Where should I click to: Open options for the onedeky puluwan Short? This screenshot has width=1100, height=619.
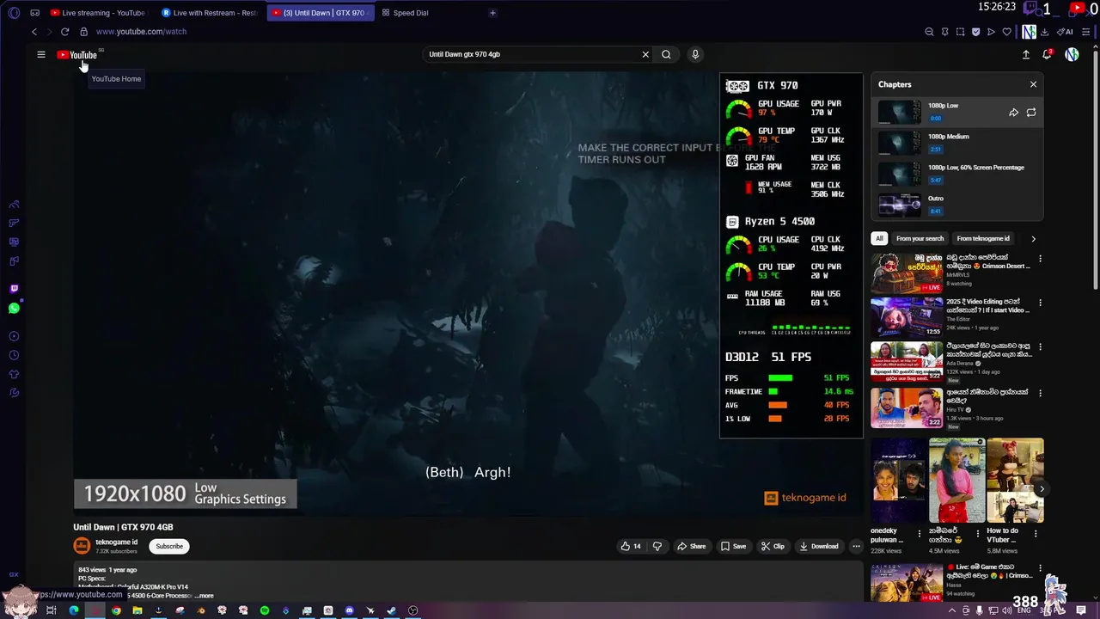pyautogui.click(x=919, y=533)
